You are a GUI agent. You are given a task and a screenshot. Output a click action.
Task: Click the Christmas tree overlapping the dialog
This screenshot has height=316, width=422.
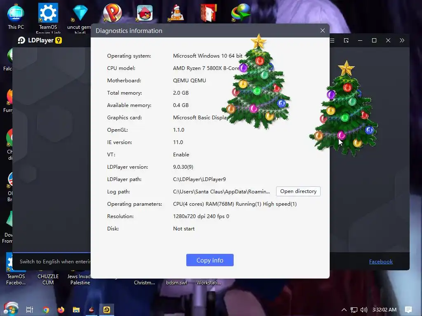click(256, 83)
